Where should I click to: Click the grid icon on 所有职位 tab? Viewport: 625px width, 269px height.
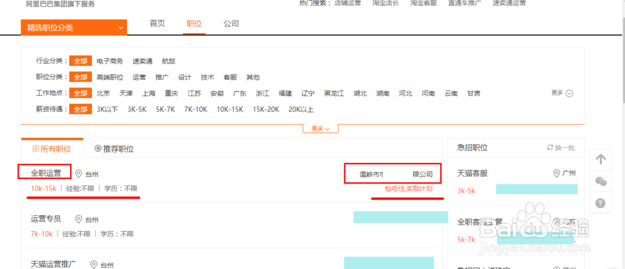[x=35, y=149]
